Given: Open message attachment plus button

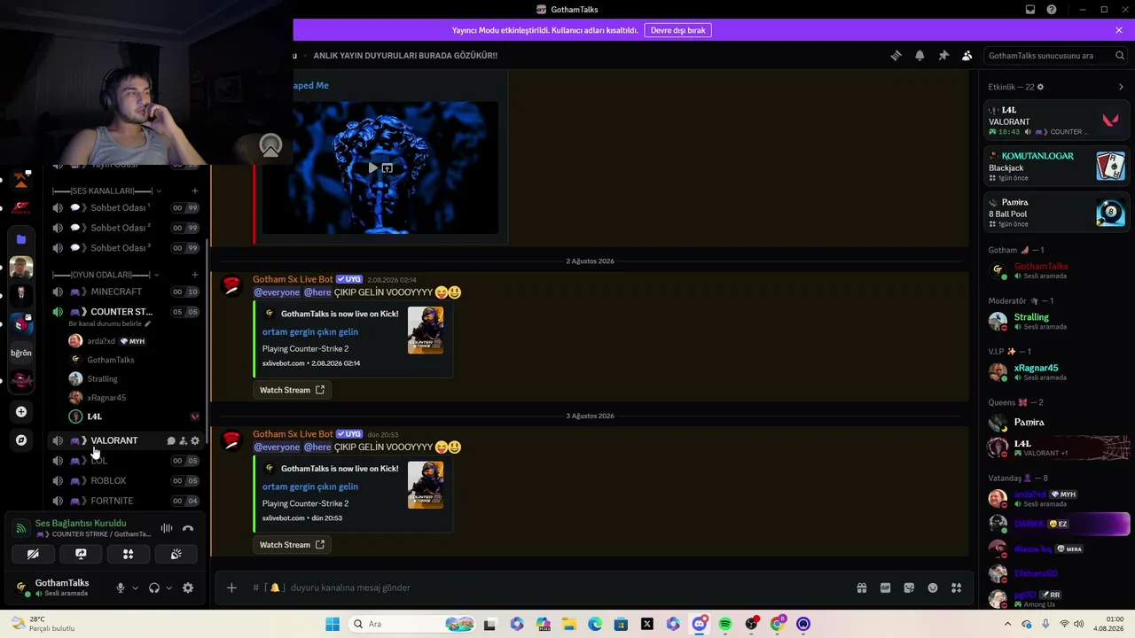Looking at the screenshot, I should tap(231, 587).
